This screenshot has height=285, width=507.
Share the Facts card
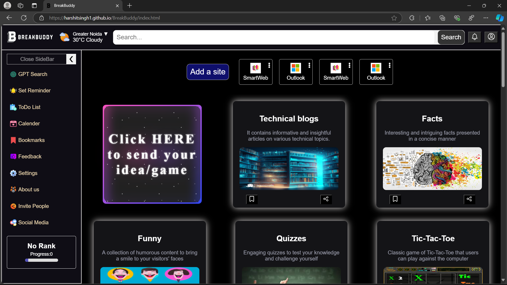tap(469, 199)
